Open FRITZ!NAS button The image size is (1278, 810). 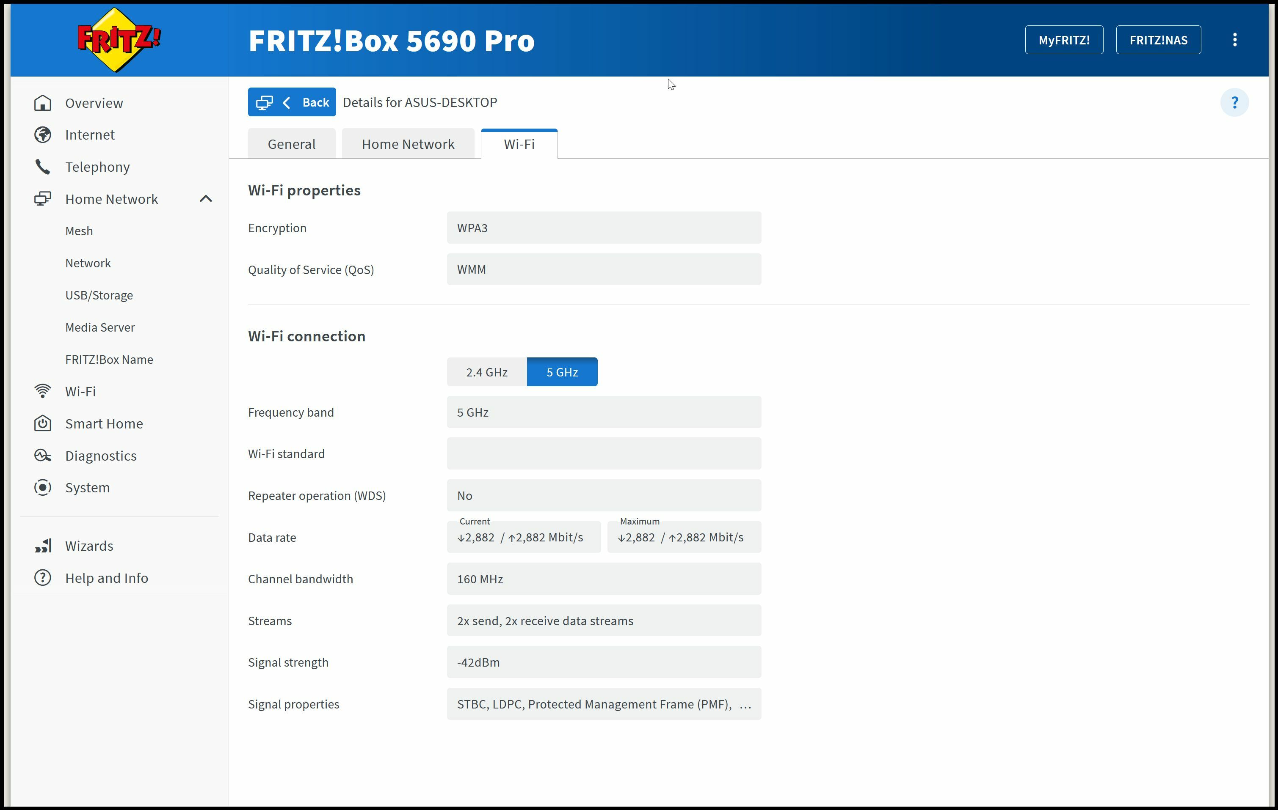pos(1159,40)
